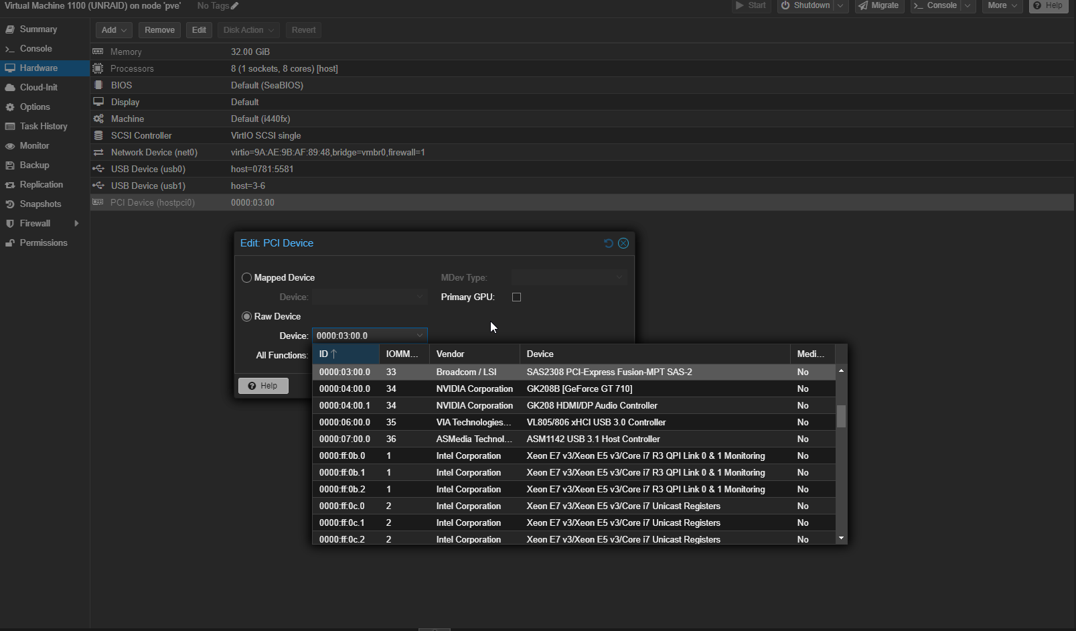Click the top-right Help button
1076x631 pixels.
pos(1049,5)
